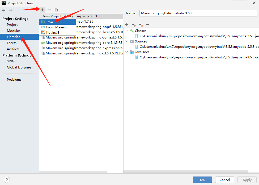This screenshot has height=185, width=259.
Task: Select the spring-jcl:5.1.5 library row
Action: (x=81, y=53)
